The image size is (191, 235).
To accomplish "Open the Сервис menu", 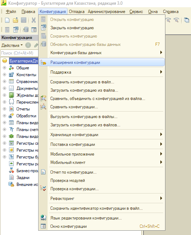I will click(x=136, y=12).
